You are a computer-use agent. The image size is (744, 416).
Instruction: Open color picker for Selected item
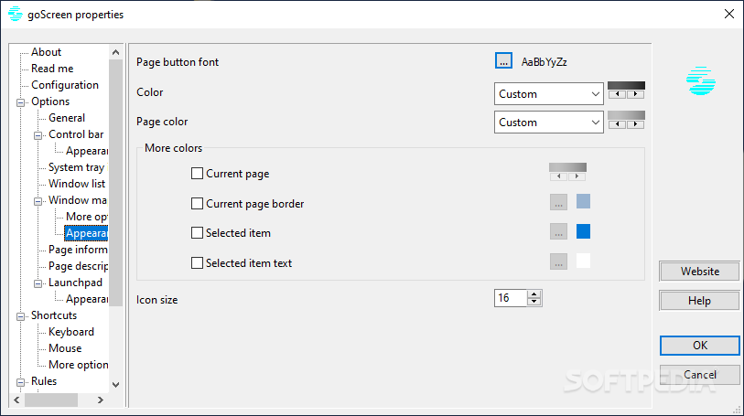tap(558, 231)
